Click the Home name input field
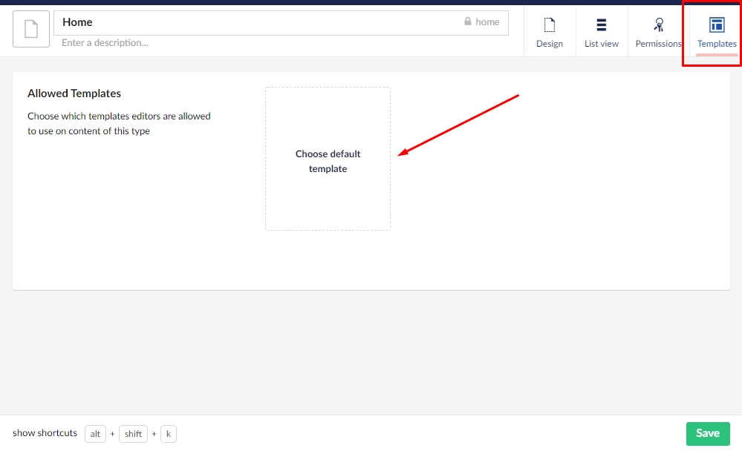 tap(223, 22)
